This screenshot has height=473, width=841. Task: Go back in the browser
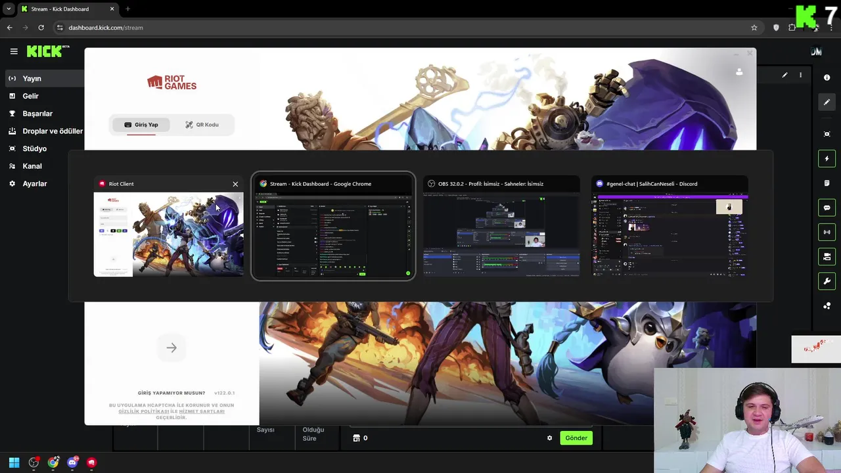tap(9, 28)
